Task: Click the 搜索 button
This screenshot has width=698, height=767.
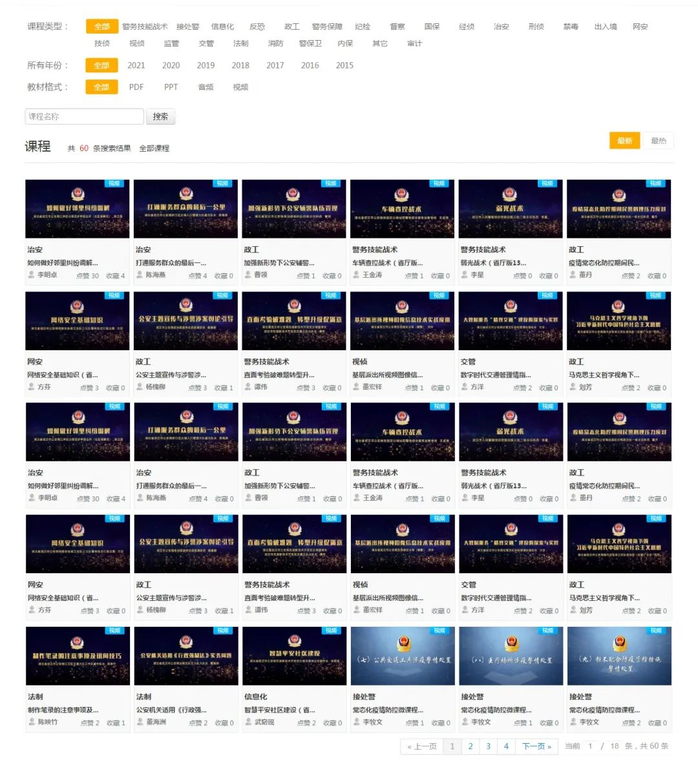Action: pyautogui.click(x=160, y=116)
